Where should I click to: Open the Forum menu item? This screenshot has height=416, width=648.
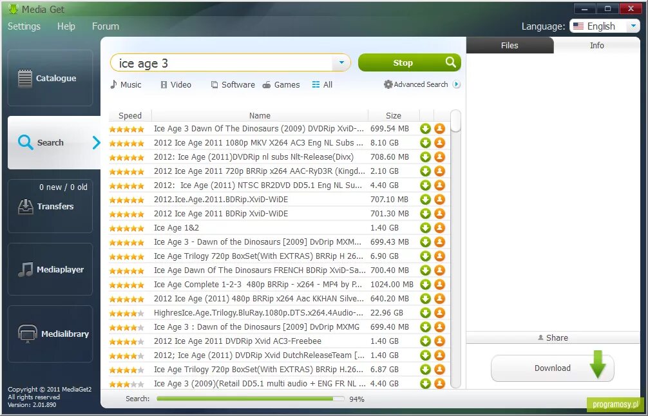pyautogui.click(x=106, y=26)
